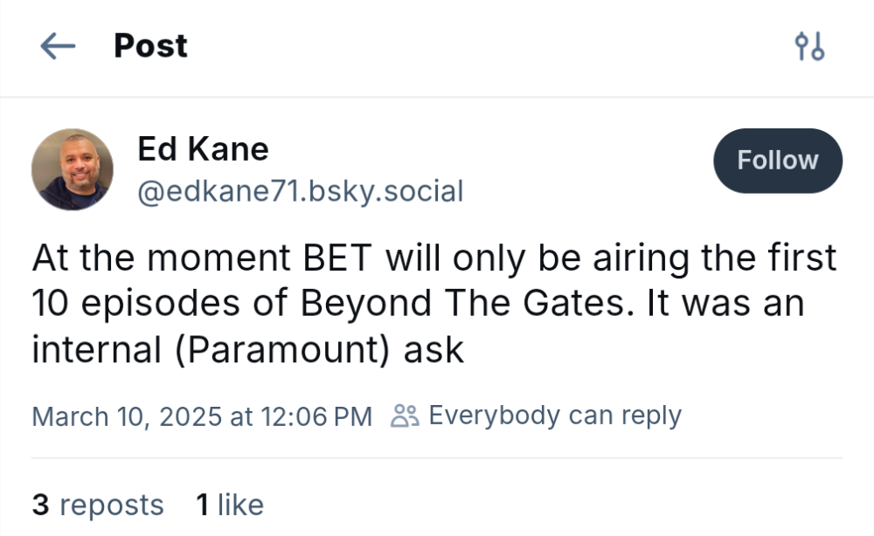View the 1 like list
Image resolution: width=874 pixels, height=536 pixels.
point(229,505)
